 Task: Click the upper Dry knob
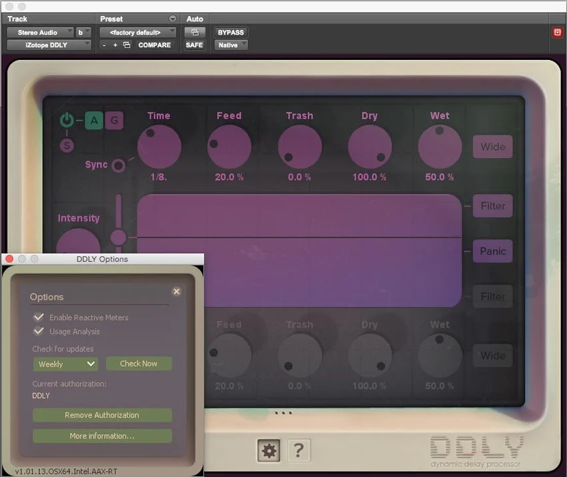pos(370,147)
